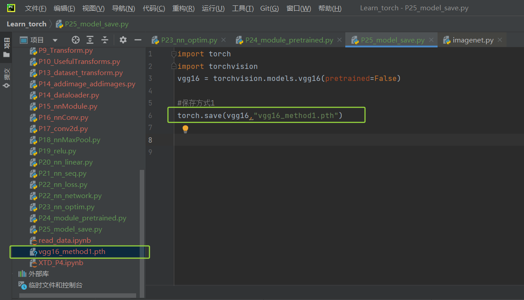
Task: Close the imagenet.py tab
Action: point(500,40)
